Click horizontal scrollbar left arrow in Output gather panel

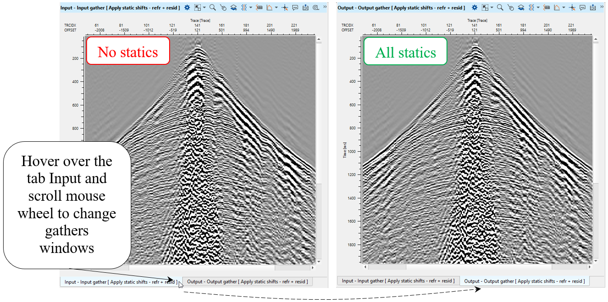coord(365,267)
